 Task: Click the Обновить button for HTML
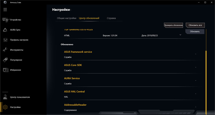195,32
